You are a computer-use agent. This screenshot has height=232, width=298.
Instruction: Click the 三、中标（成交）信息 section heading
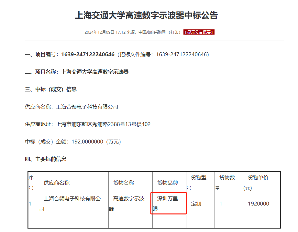(x=51, y=89)
